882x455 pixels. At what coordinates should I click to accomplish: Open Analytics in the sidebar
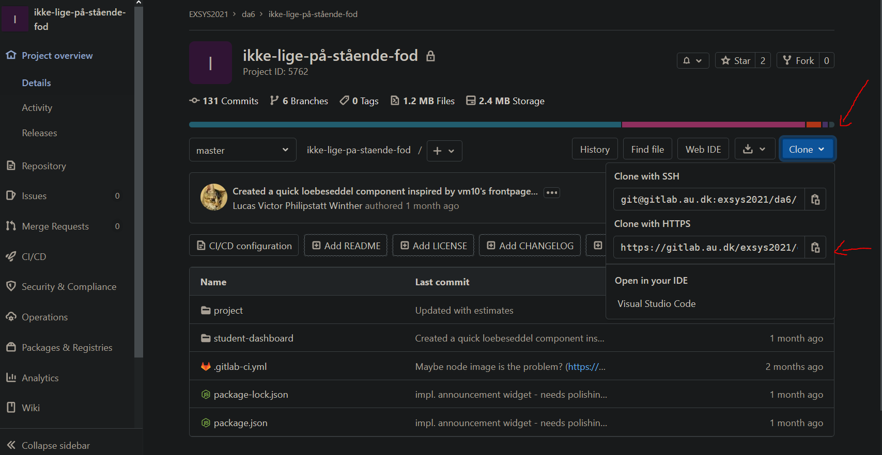(x=40, y=378)
